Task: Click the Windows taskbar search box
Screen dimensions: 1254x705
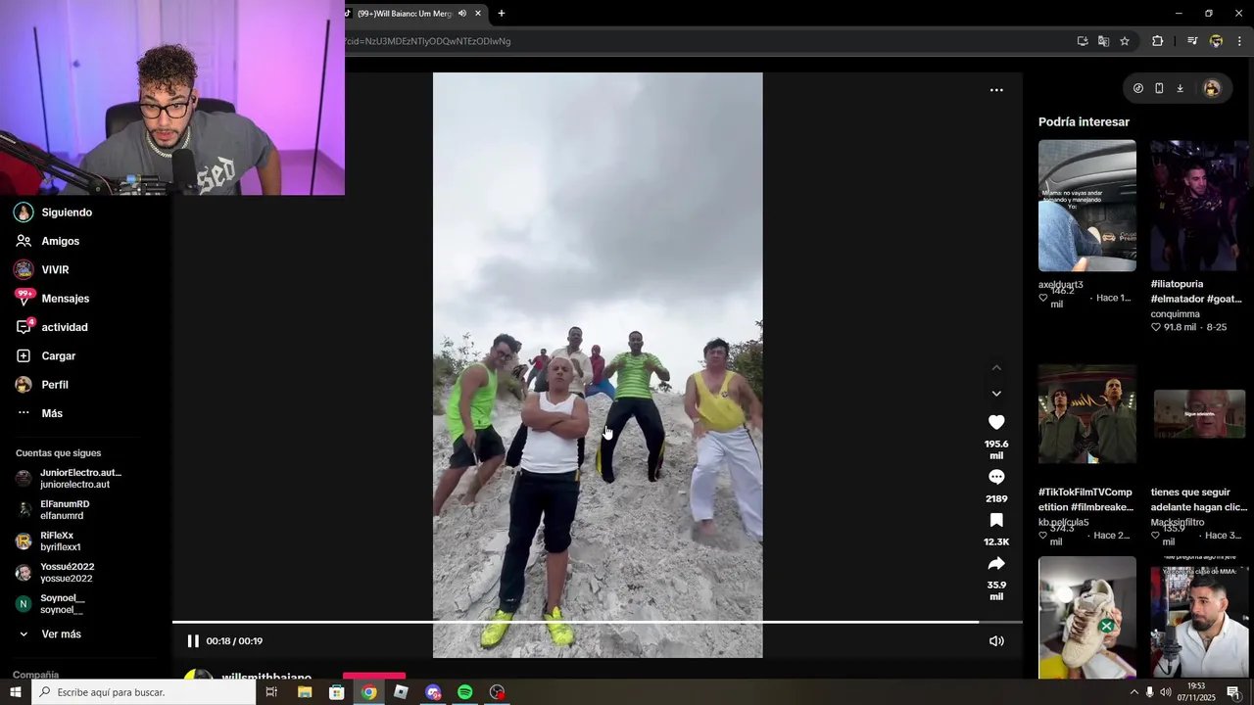Action: 144,692
